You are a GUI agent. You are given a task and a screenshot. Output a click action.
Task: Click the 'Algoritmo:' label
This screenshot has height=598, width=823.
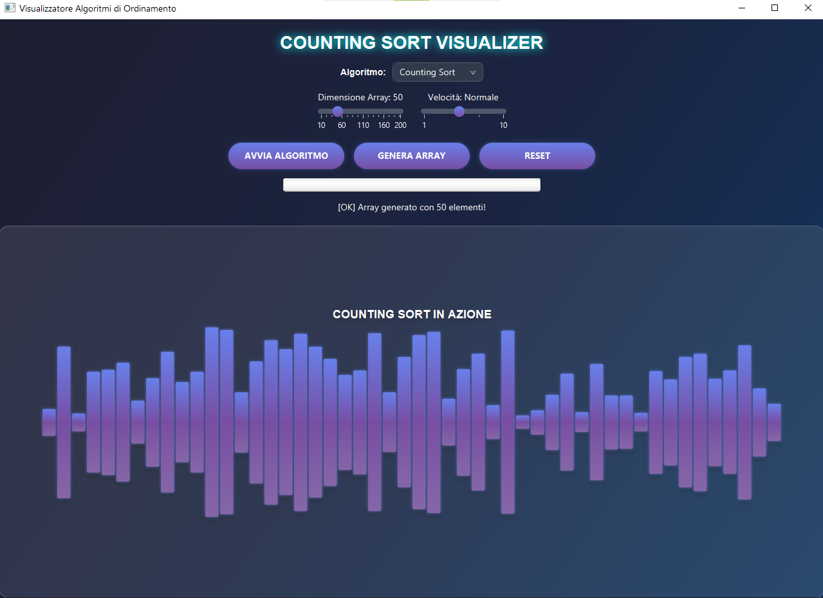(x=363, y=72)
